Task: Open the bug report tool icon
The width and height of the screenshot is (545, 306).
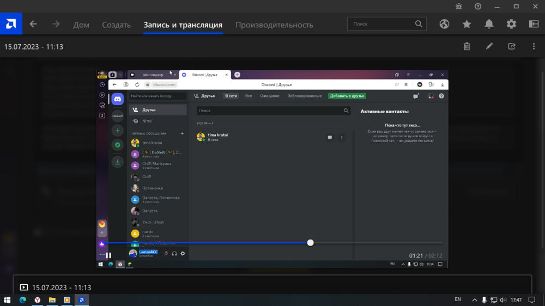Action: coord(459,6)
